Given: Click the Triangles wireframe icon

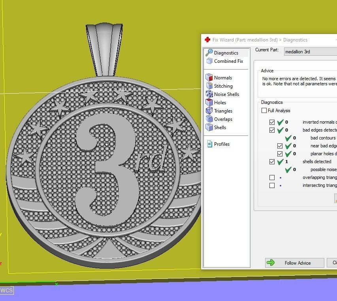Looking at the screenshot, I should [x=209, y=111].
